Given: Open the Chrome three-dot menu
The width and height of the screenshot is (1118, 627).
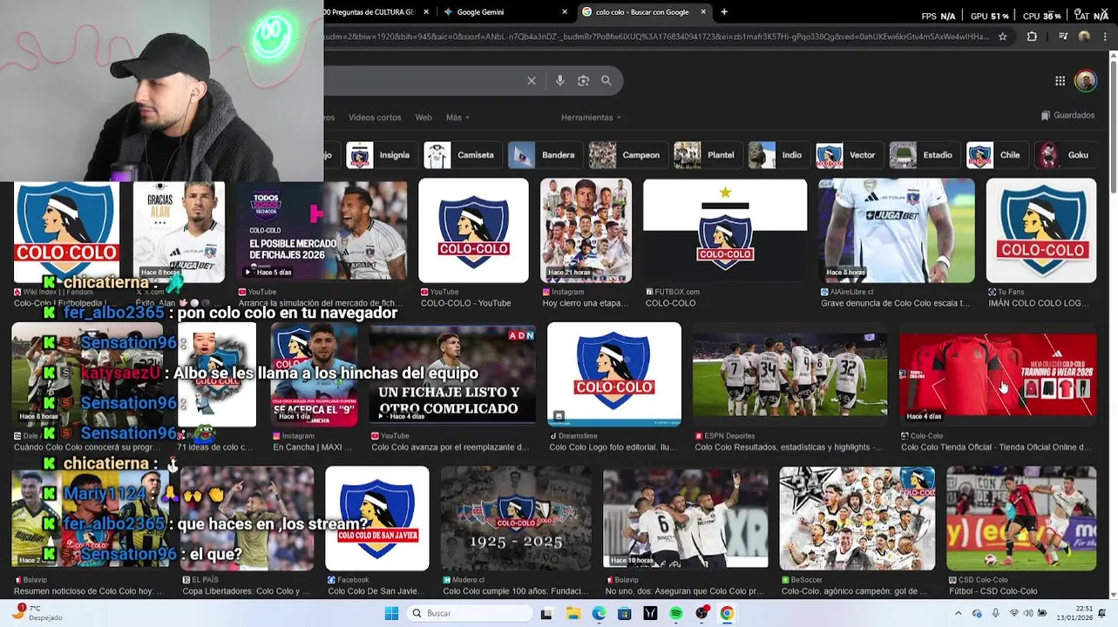Looking at the screenshot, I should pos(1104,37).
